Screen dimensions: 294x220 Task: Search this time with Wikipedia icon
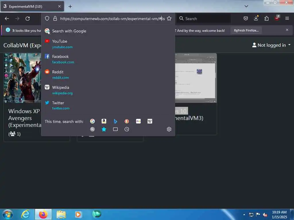coord(150,121)
